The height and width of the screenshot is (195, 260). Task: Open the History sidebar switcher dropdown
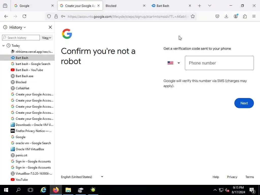[x=18, y=27]
